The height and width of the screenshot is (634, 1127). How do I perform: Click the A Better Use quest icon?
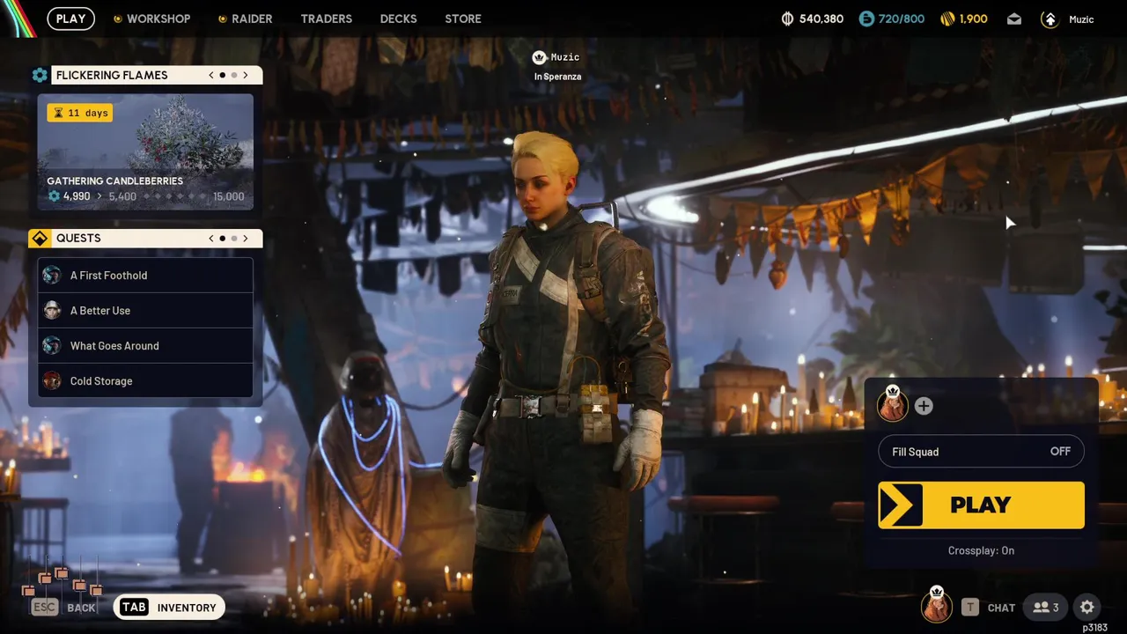[52, 310]
